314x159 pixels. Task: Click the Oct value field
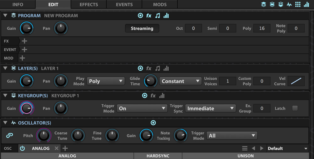click(x=193, y=28)
